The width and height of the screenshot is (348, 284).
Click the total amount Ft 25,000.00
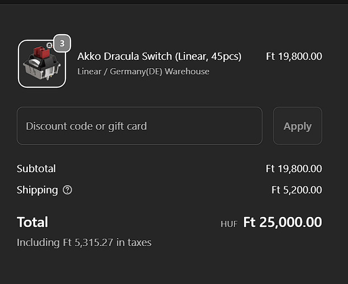(283, 222)
